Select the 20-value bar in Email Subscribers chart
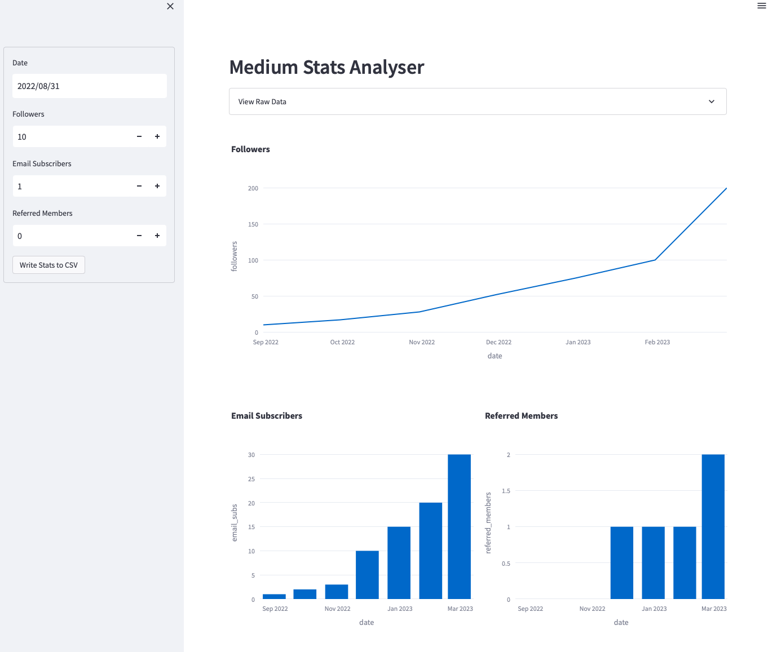768x652 pixels. click(x=430, y=551)
